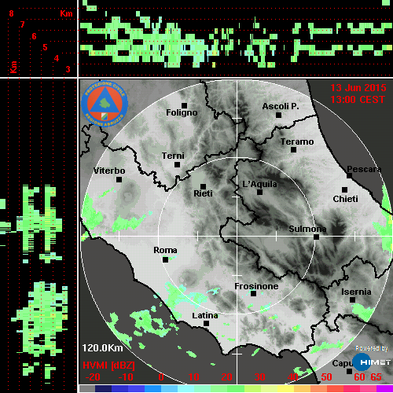Click the L'Aquila city name label
This screenshot has width=393, height=393.
point(259,184)
